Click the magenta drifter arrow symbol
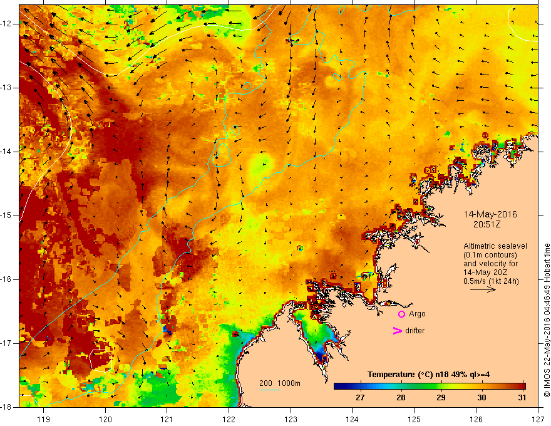This screenshot has width=551, height=426. pyautogui.click(x=397, y=331)
